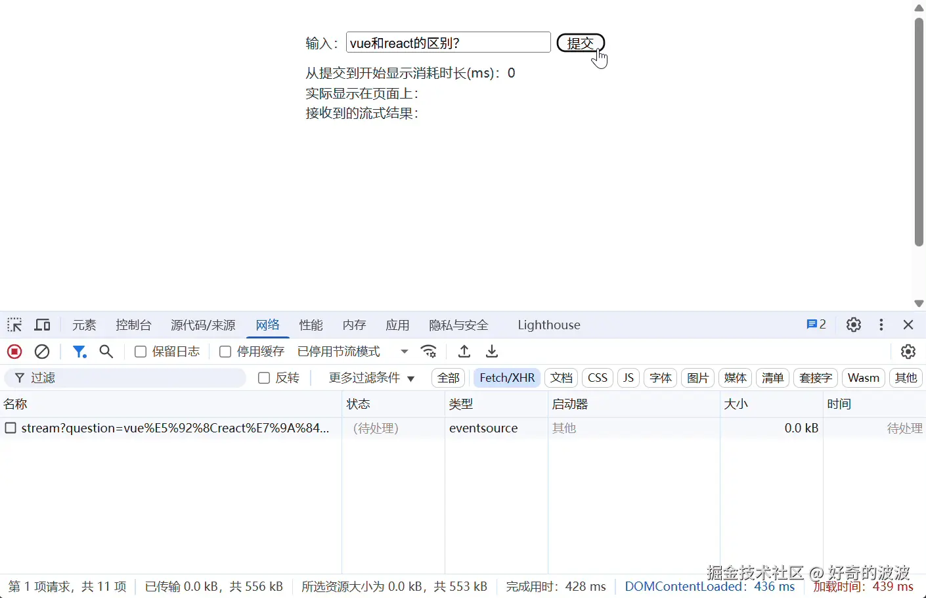This screenshot has width=926, height=598.
Task: Open DevTools settings gear
Action: coord(853,325)
